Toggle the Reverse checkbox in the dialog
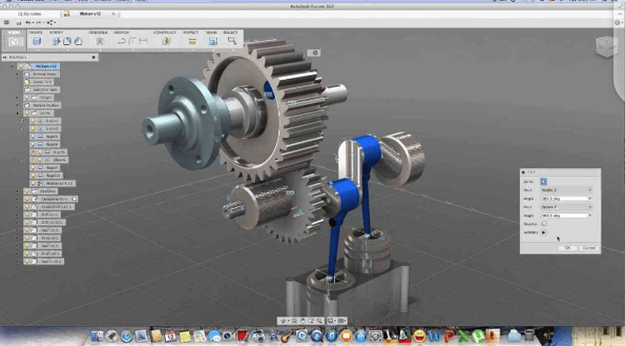This screenshot has width=625, height=346. [544, 224]
